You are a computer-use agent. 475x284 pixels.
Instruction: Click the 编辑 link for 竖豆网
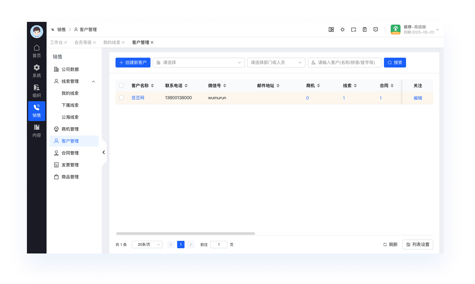click(x=418, y=98)
